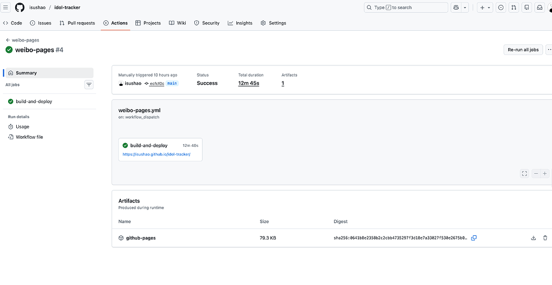Screen dimensions: 552x285
Task: Open the issues icon in header
Action: point(501,8)
